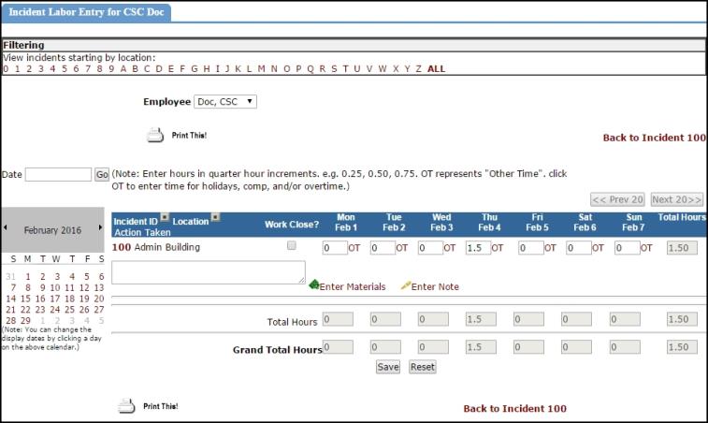The height and width of the screenshot is (423, 708).
Task: Click the Sat Feb 6 hours field
Action: [x=579, y=248]
